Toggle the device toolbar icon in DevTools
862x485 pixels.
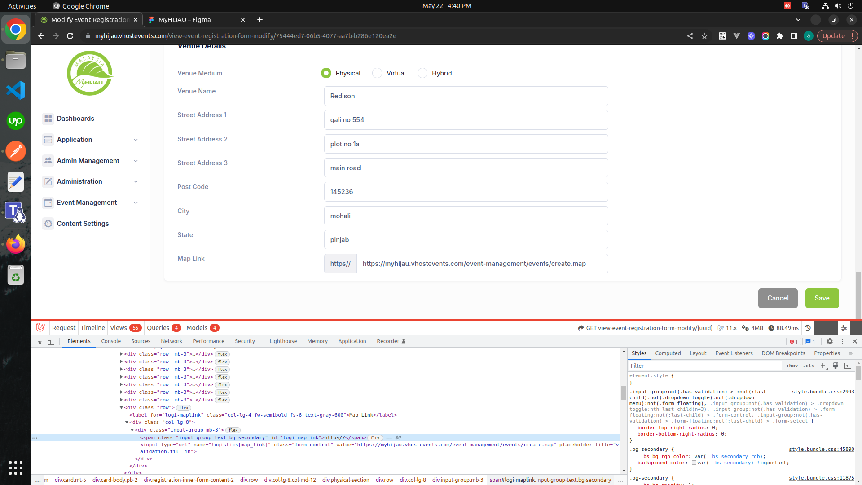pos(51,341)
